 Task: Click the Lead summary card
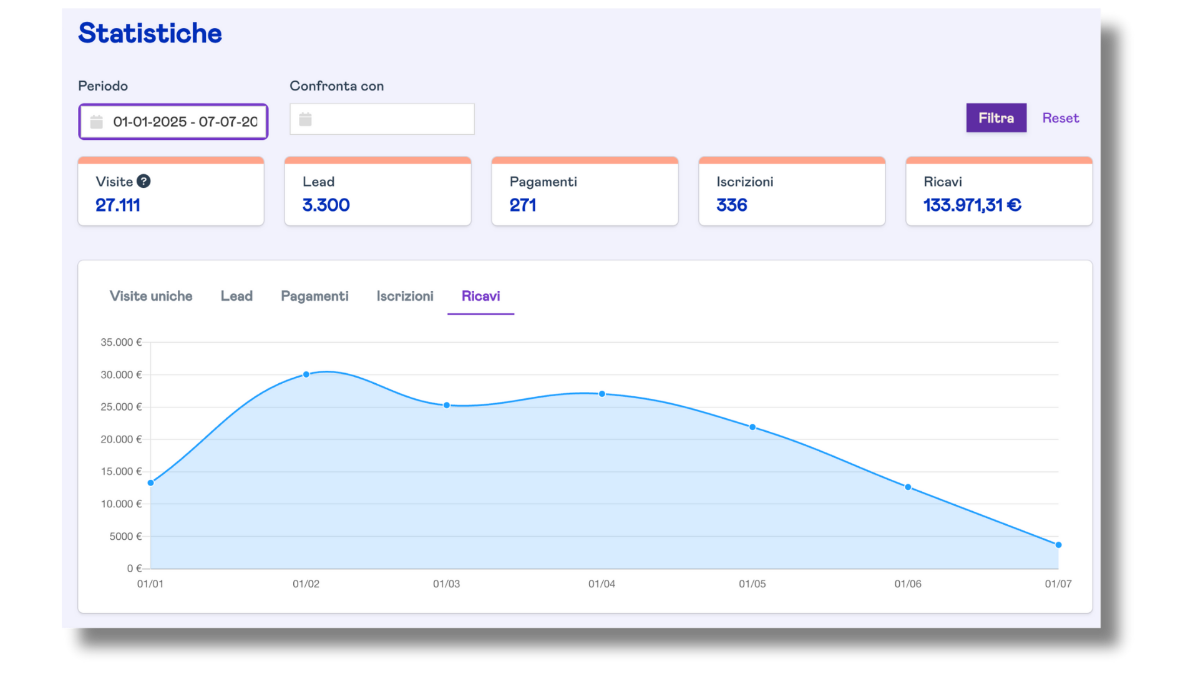(x=377, y=193)
